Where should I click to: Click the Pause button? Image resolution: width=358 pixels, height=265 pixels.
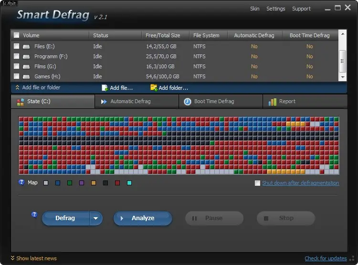click(214, 218)
